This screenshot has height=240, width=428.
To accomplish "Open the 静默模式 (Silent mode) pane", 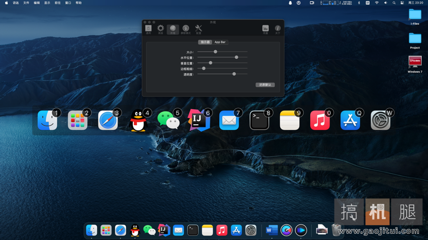I will point(186,29).
